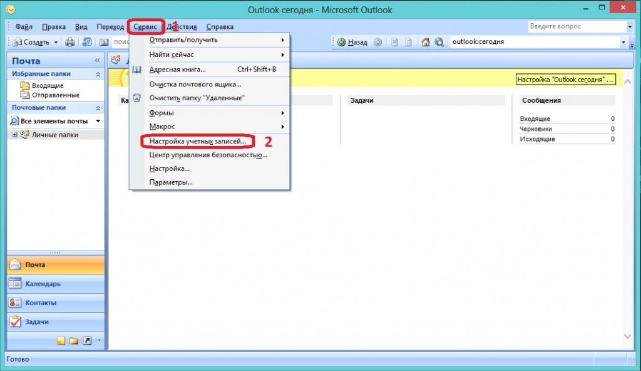Click the Print icon in the toolbar
This screenshot has height=371, width=641.
tap(70, 42)
